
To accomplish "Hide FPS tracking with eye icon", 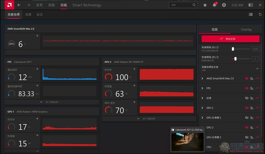I will 247,88.
